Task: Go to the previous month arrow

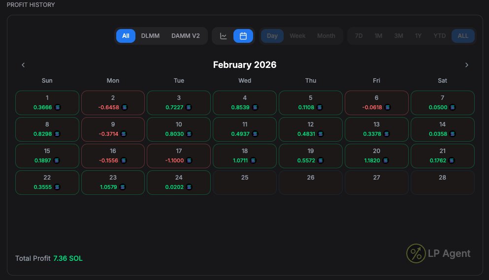Action: 23,65
